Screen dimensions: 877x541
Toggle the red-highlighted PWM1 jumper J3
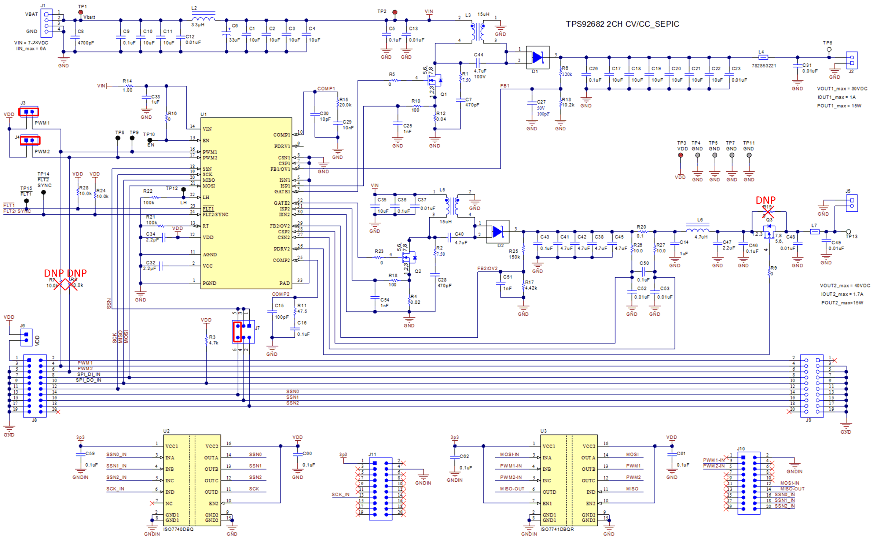28,112
